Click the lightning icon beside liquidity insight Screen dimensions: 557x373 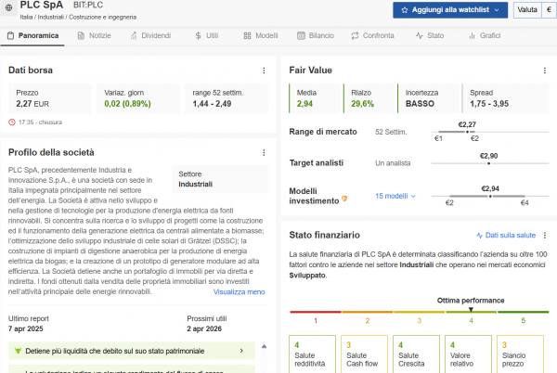click(18, 352)
